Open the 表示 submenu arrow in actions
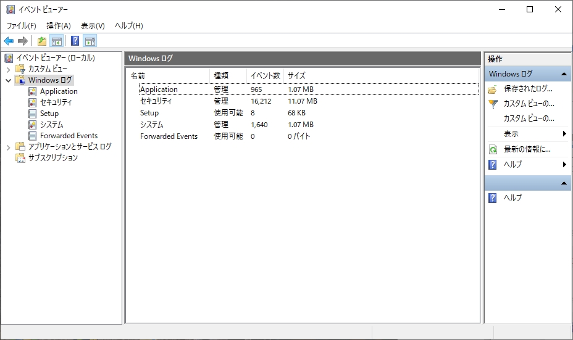573x340 pixels. [564, 134]
